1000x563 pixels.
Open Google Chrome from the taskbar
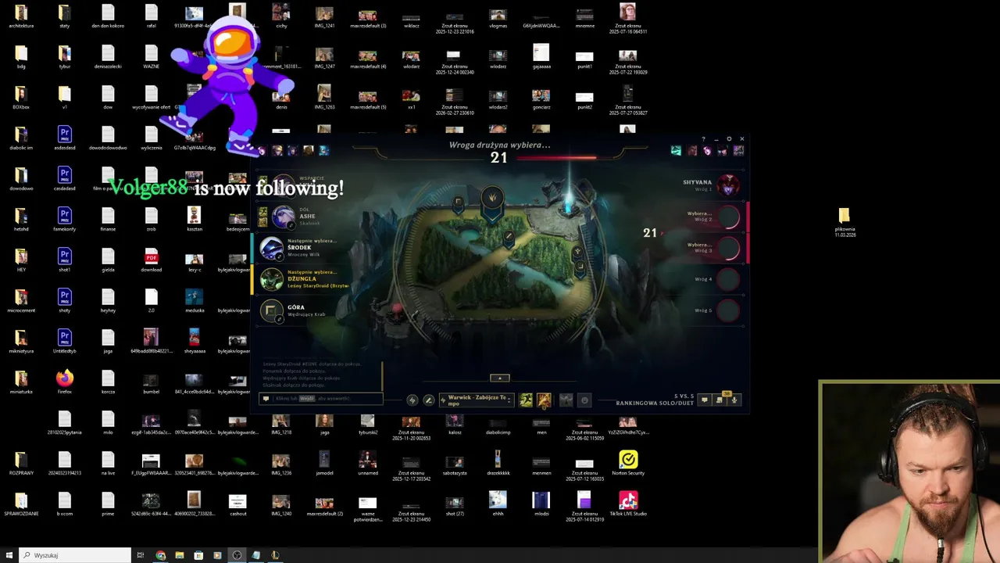161,555
